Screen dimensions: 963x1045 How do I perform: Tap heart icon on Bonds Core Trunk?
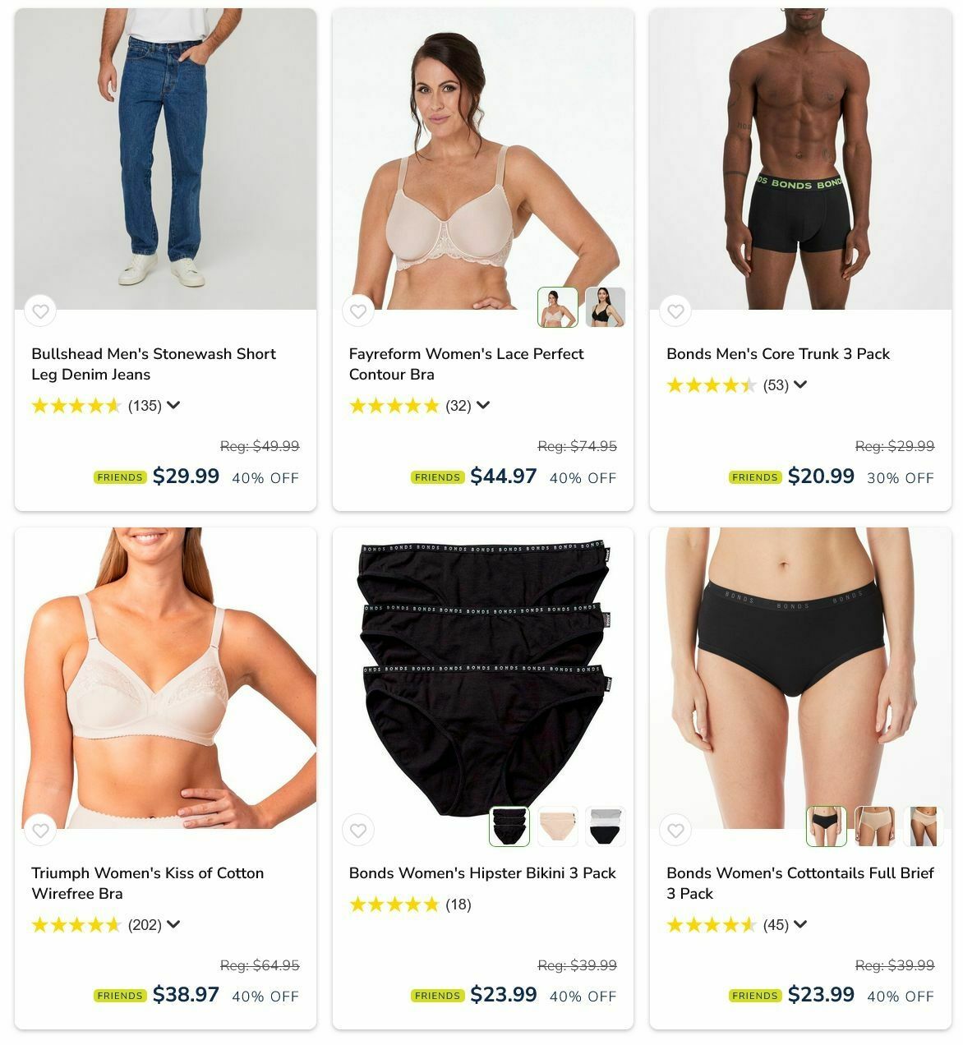pyautogui.click(x=675, y=311)
